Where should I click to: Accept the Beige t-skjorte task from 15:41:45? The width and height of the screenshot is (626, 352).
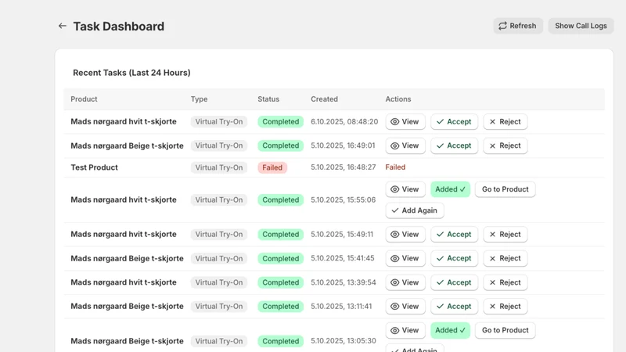click(x=454, y=258)
